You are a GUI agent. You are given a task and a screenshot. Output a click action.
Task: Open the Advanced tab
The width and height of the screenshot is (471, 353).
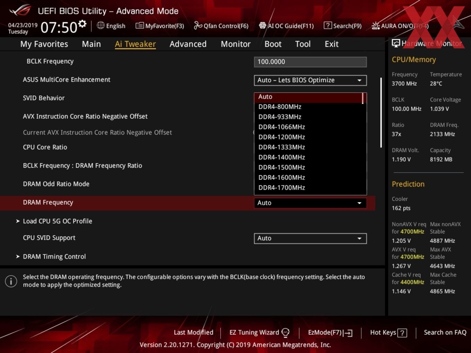(x=188, y=44)
